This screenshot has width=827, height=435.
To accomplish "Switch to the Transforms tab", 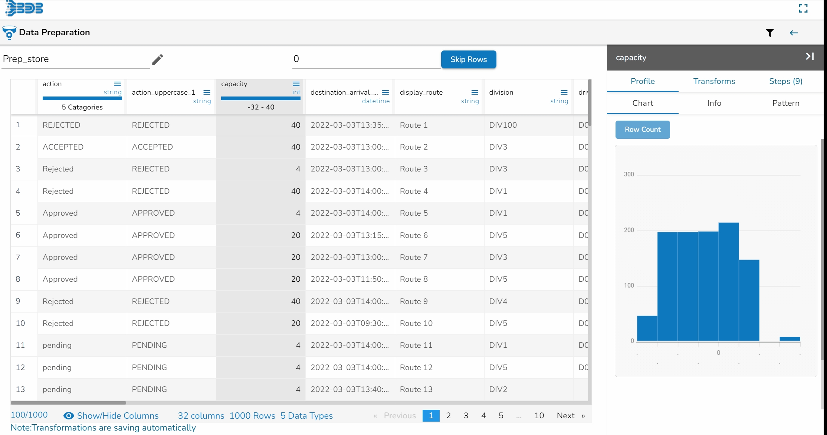I will pyautogui.click(x=714, y=81).
